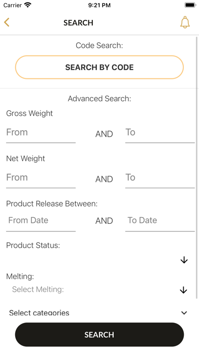
Task: Open the Select Melting dropdown
Action: [99, 289]
